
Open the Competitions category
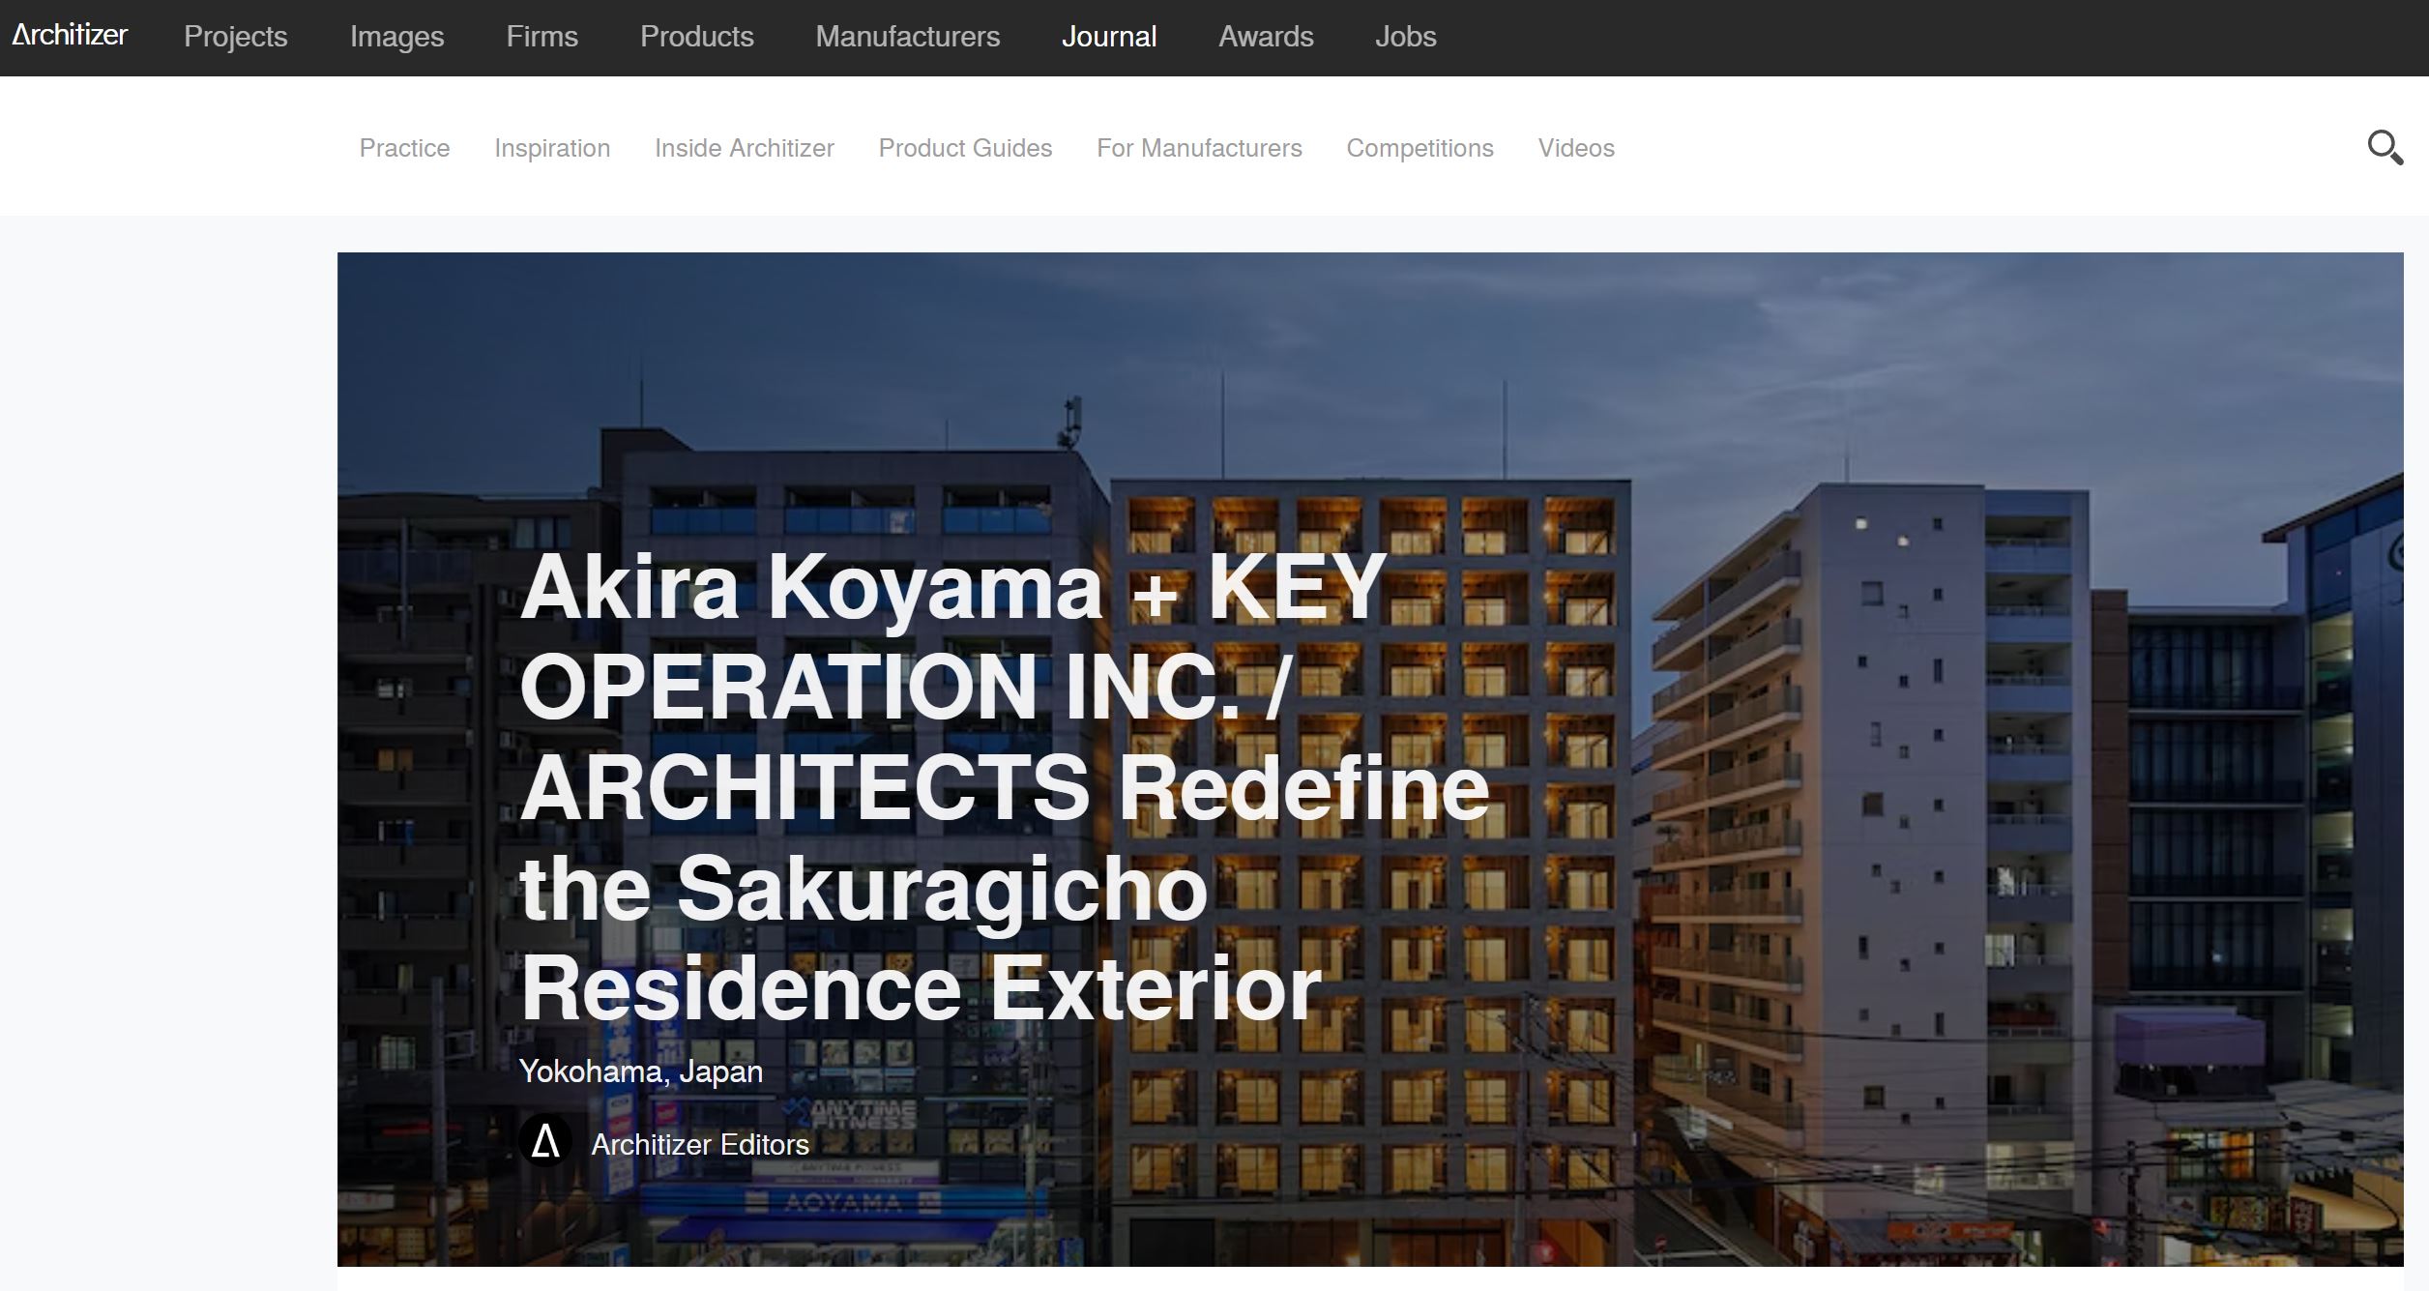point(1419,148)
